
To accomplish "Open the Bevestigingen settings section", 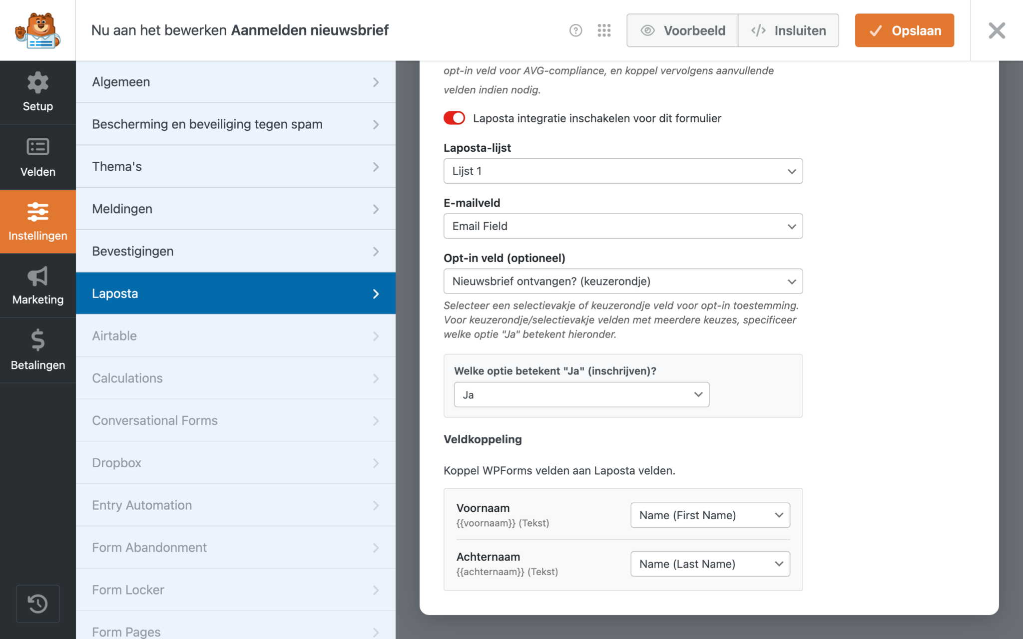I will pyautogui.click(x=236, y=251).
